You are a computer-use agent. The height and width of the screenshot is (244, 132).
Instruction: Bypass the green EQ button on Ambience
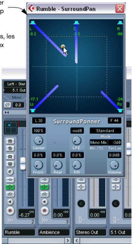pyautogui.click(x=45, y=187)
